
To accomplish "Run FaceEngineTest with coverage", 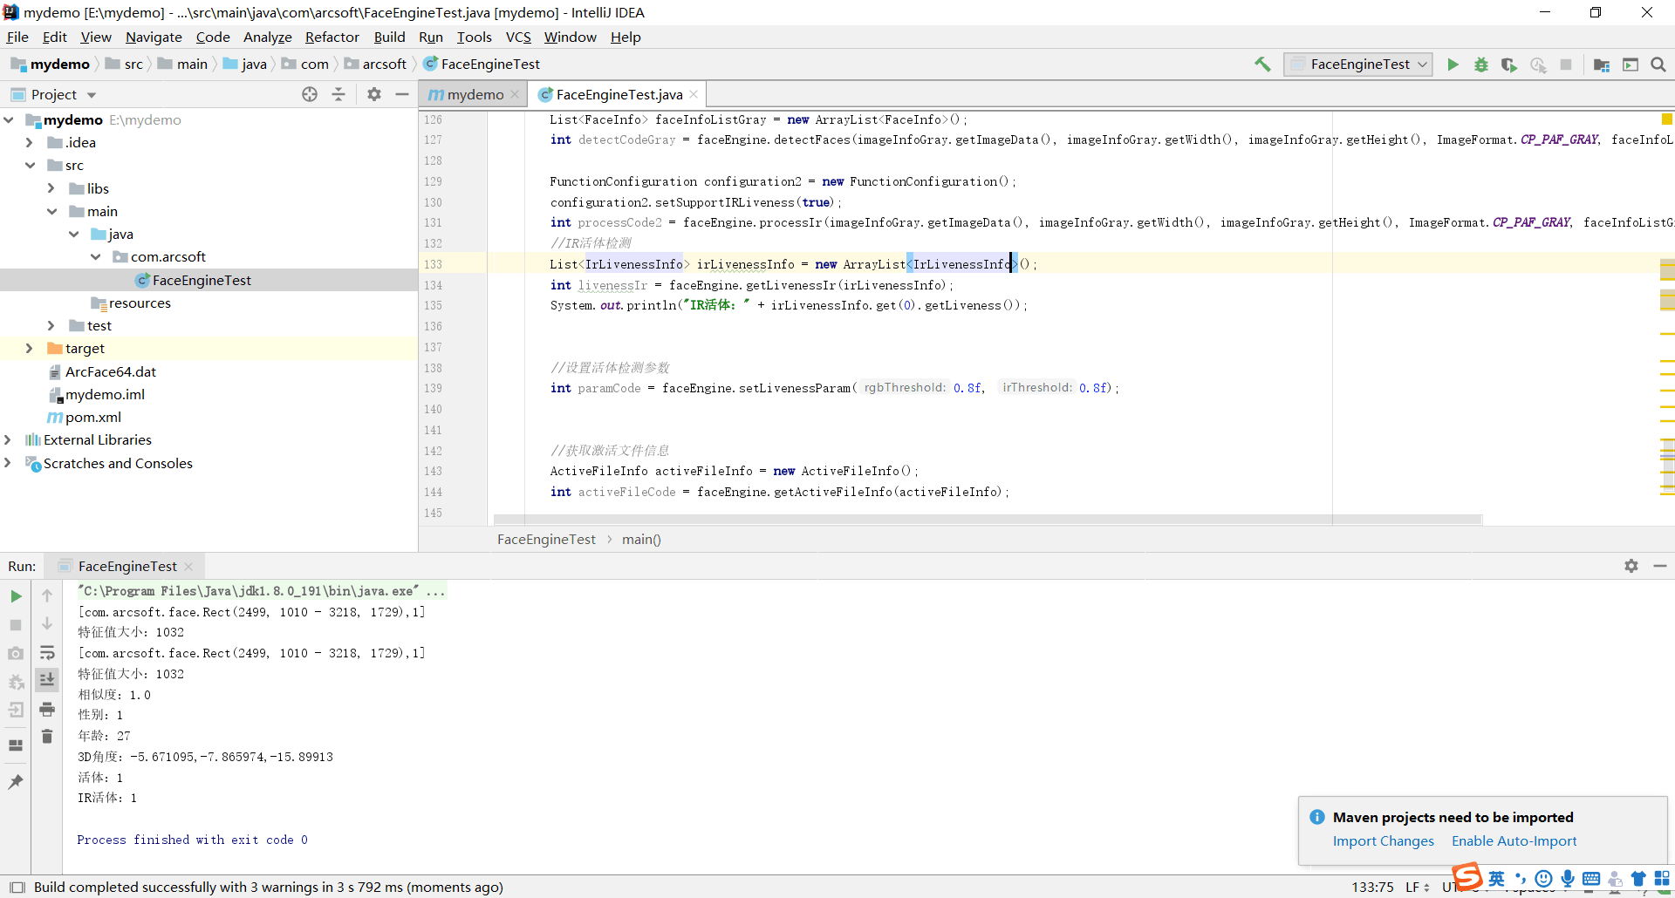I will coord(1508,65).
